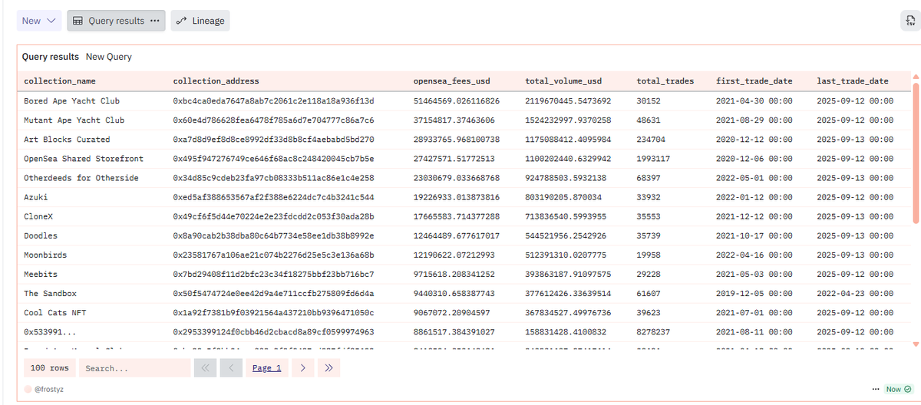The image size is (921, 405).
Task: Select the 0x533991... collection cell
Action: coord(50,331)
